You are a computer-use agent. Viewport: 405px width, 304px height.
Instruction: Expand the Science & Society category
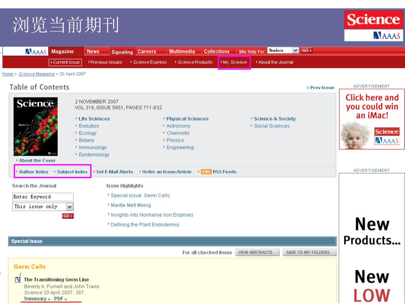point(274,119)
